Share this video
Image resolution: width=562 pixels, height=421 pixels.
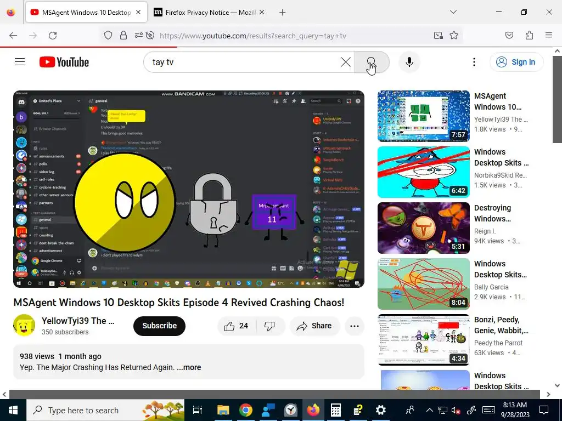(314, 326)
